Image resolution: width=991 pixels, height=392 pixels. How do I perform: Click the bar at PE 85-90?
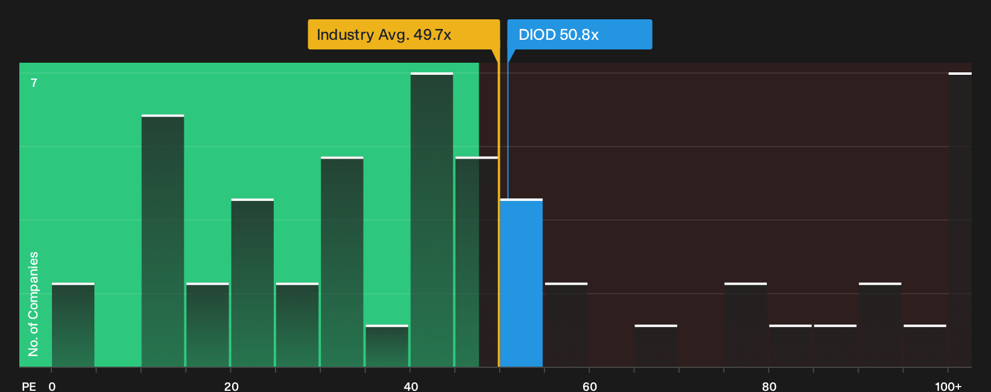point(835,346)
